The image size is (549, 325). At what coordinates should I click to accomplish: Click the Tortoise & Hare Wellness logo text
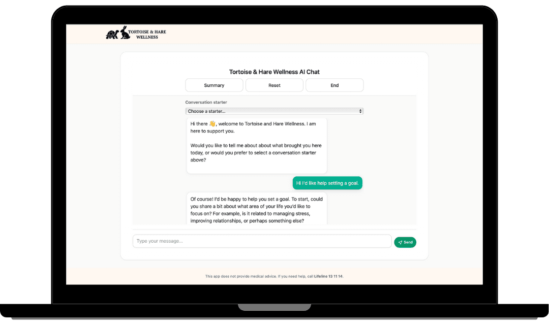[147, 35]
